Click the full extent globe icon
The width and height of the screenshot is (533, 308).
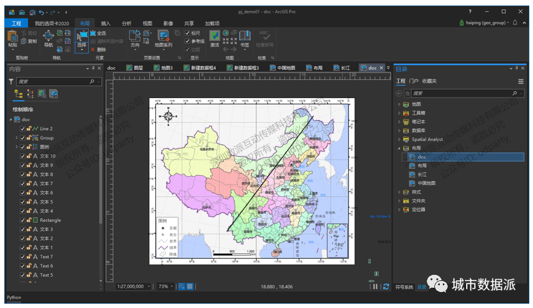225,33
